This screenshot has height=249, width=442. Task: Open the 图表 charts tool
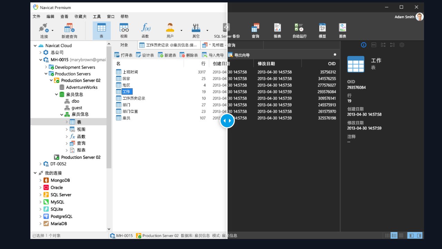pyautogui.click(x=342, y=30)
